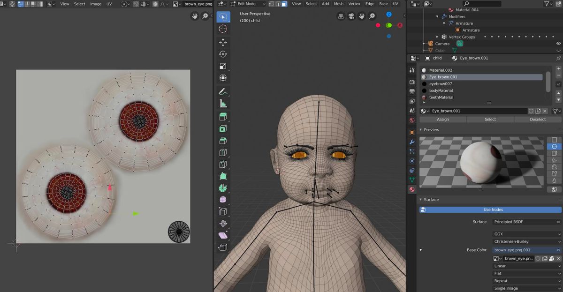Select the Annotate tool
The width and height of the screenshot is (563, 292).
223,91
